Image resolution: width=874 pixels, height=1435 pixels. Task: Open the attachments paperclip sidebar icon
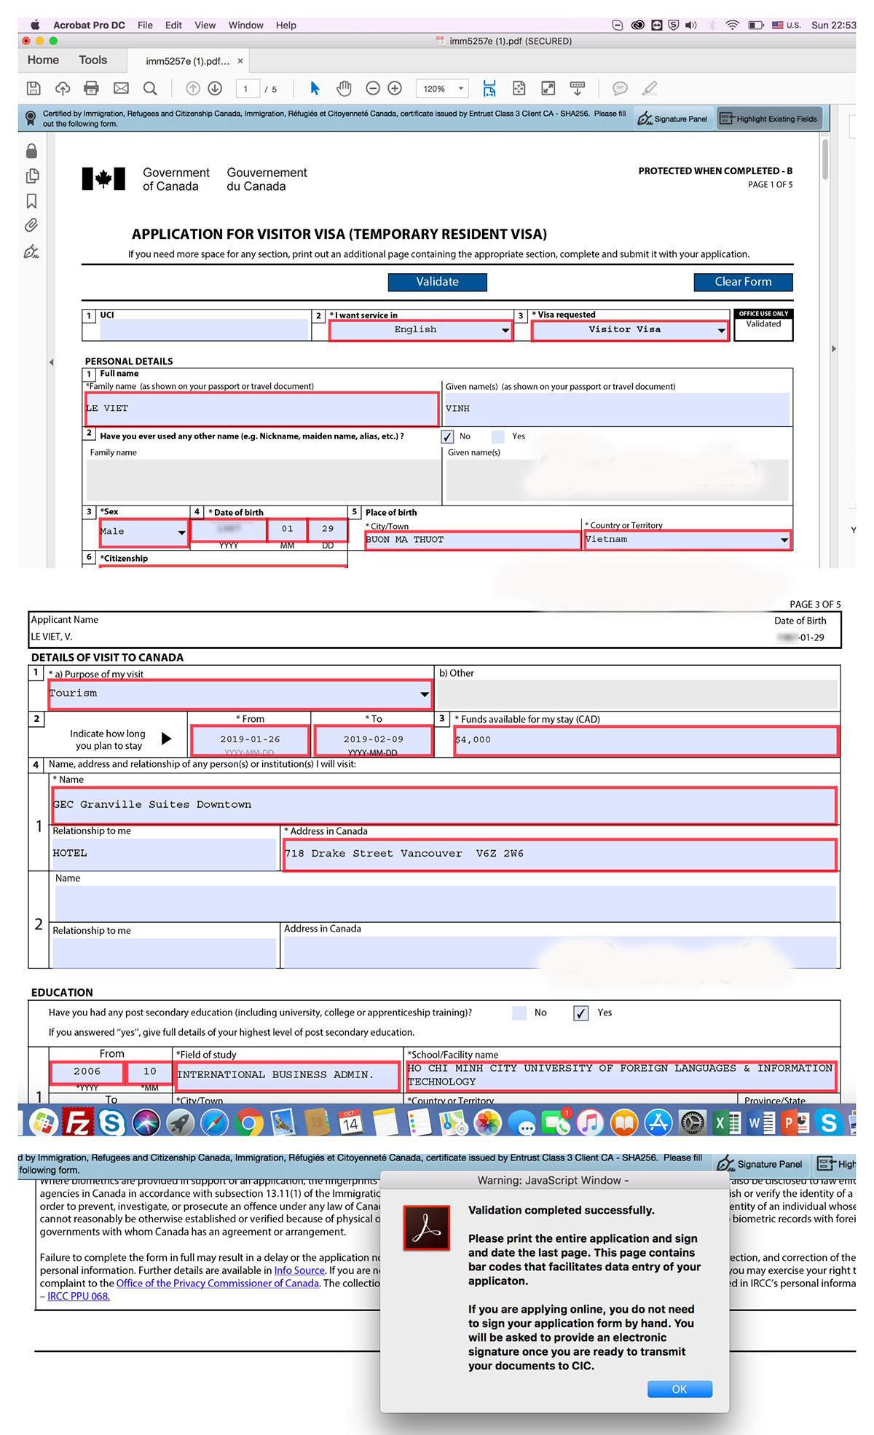click(31, 226)
